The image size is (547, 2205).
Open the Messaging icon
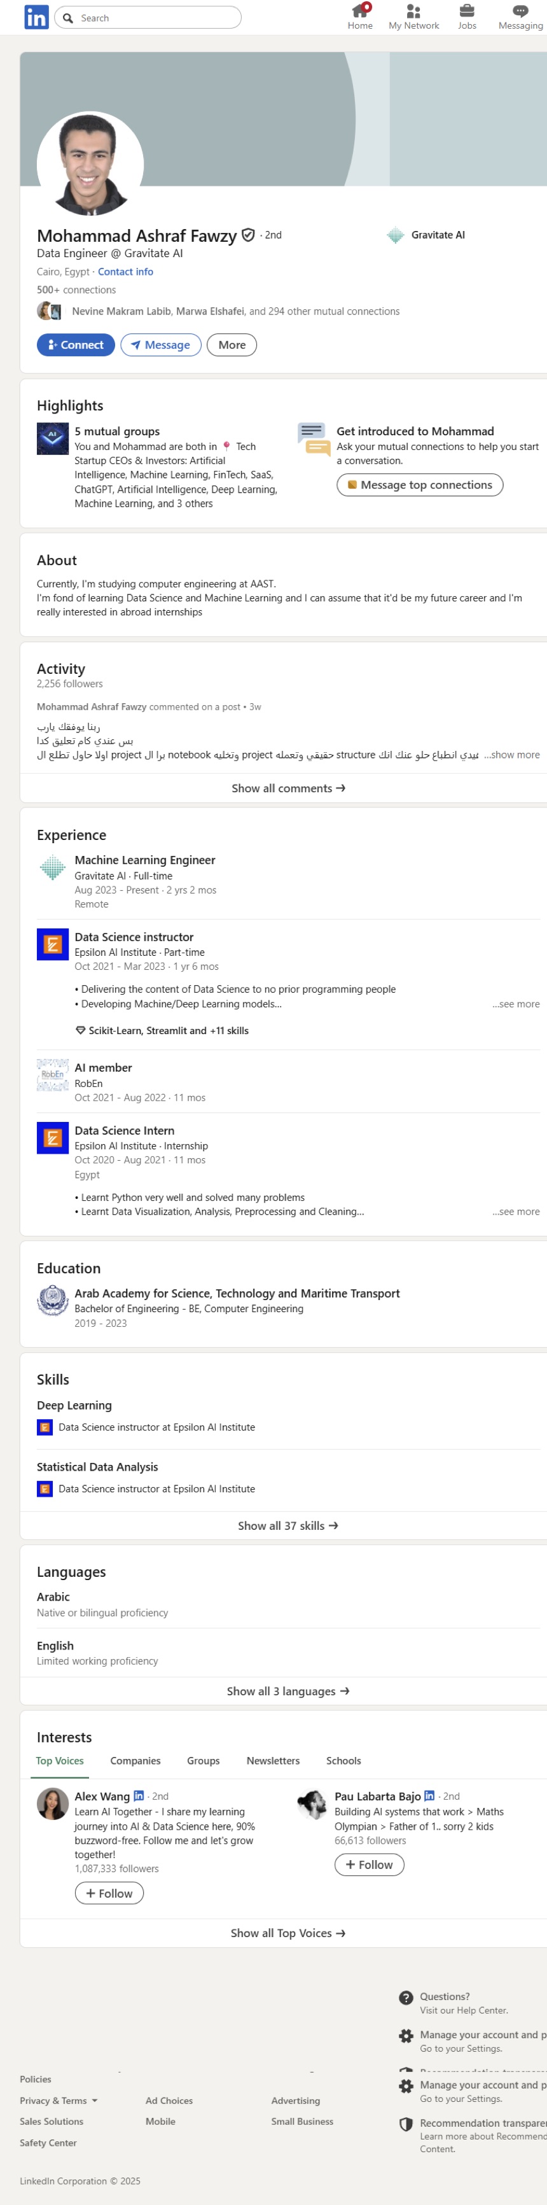[520, 11]
